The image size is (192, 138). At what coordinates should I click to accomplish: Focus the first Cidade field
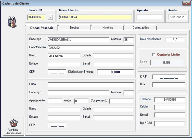pos(113,56)
